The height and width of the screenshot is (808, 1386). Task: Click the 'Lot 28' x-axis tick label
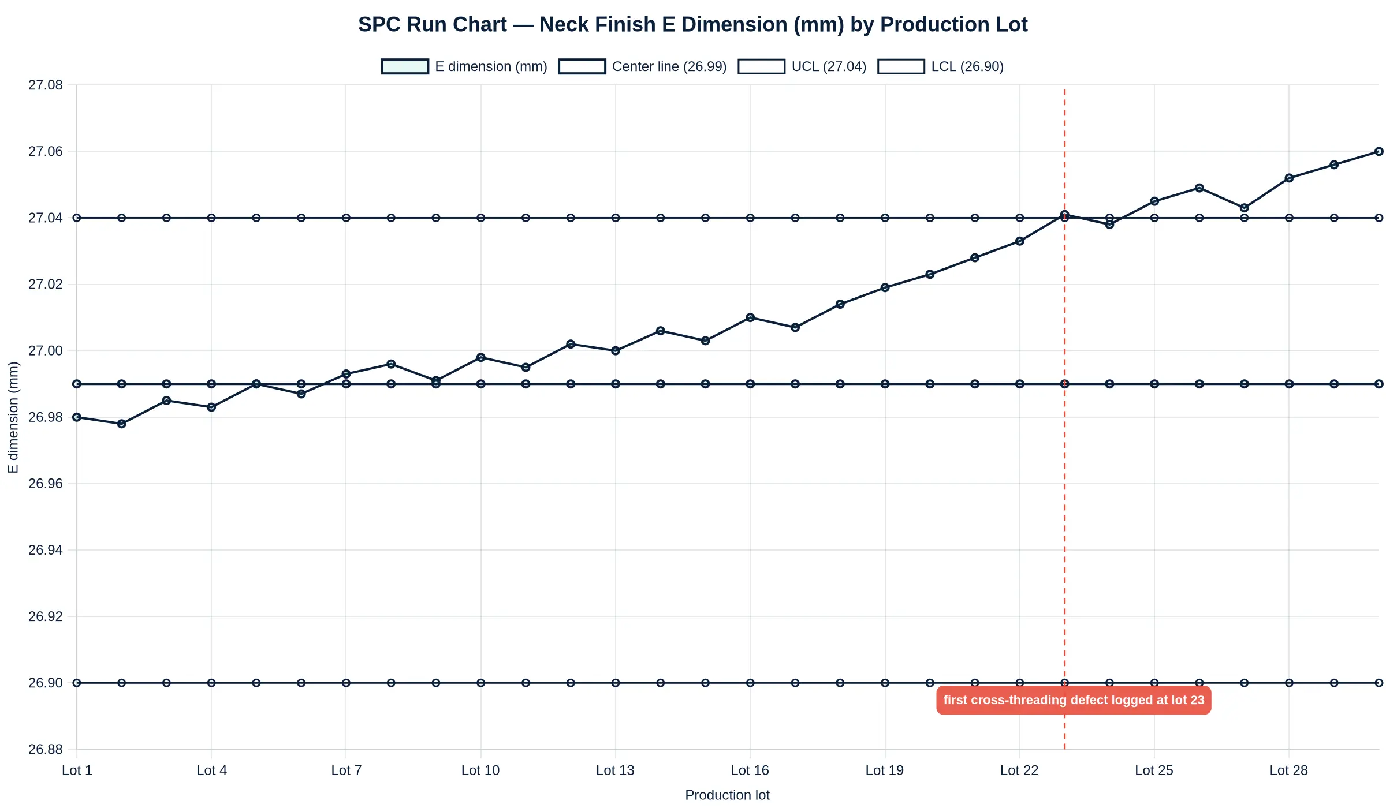1288,770
